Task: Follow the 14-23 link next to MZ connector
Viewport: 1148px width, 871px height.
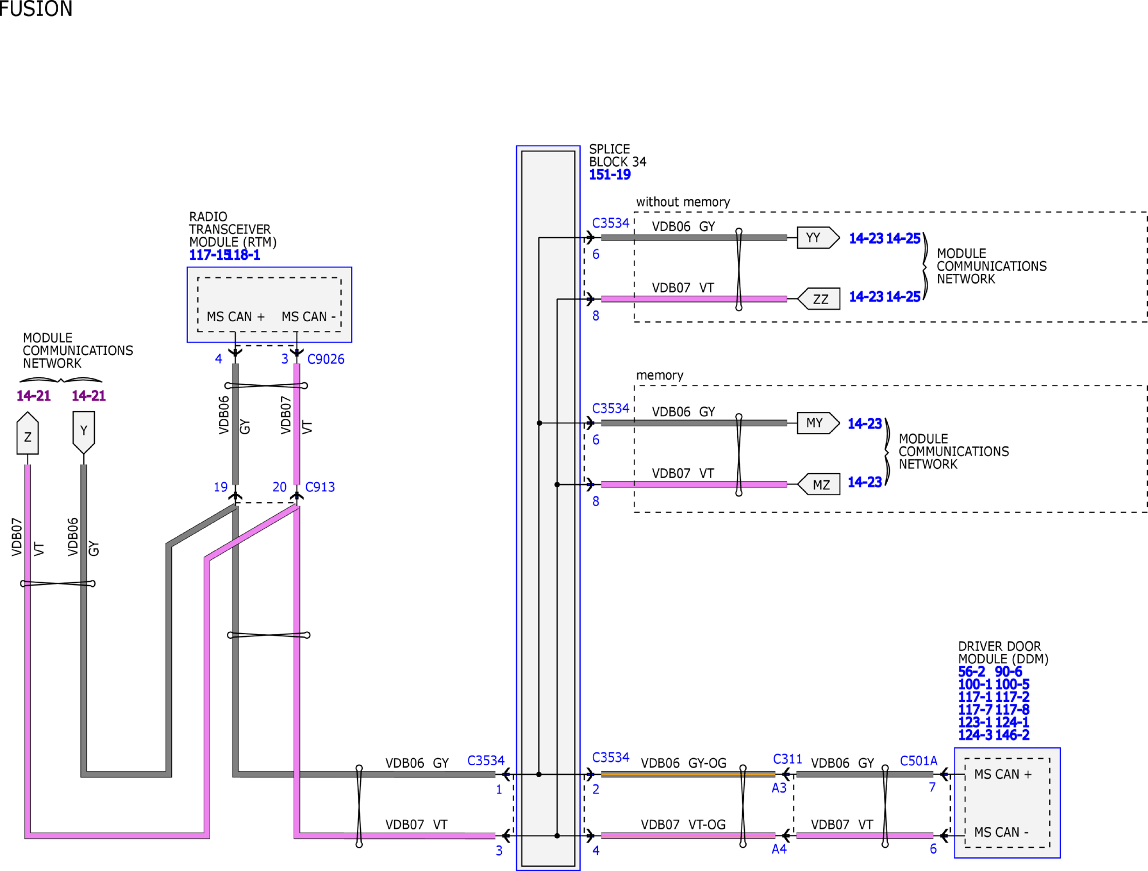Action: coord(865,482)
